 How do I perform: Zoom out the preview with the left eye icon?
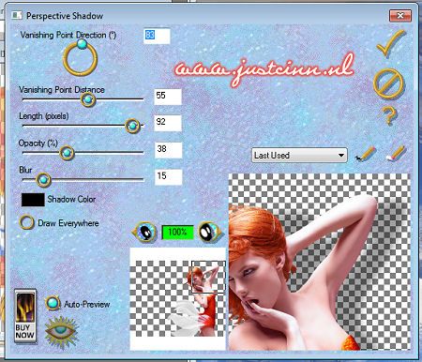tap(144, 232)
